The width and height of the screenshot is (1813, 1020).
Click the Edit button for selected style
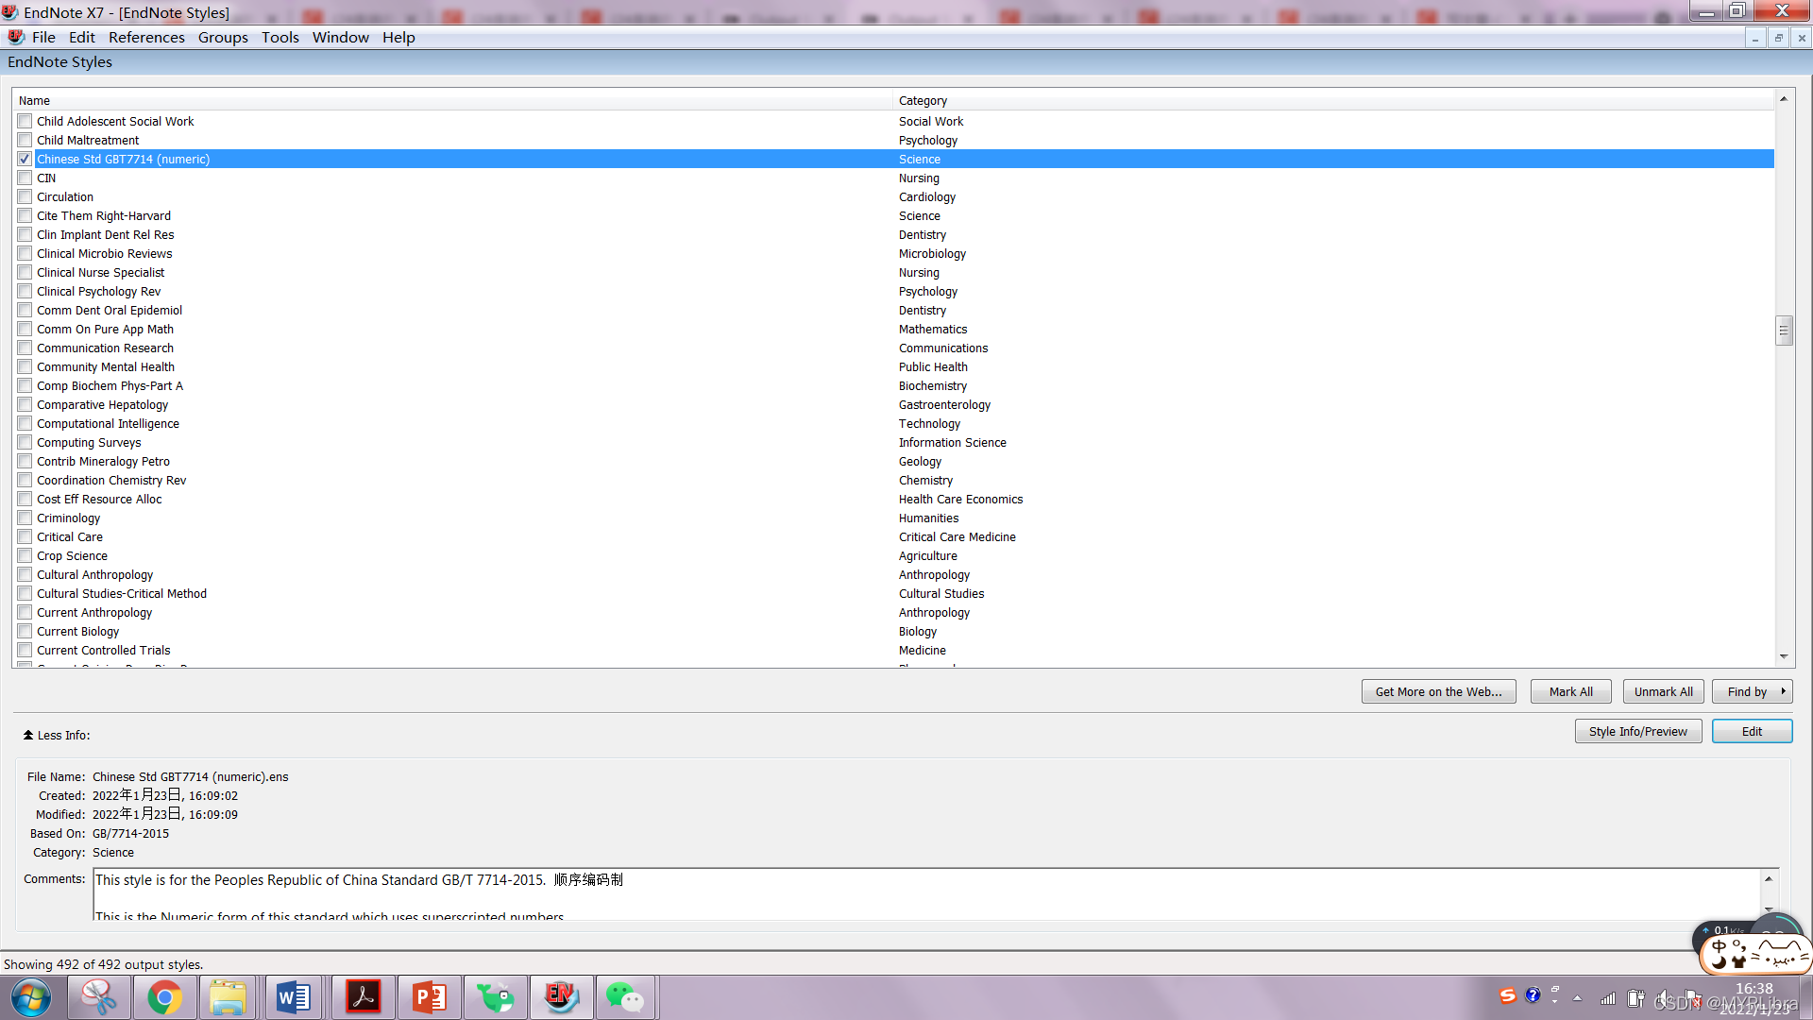[1750, 731]
